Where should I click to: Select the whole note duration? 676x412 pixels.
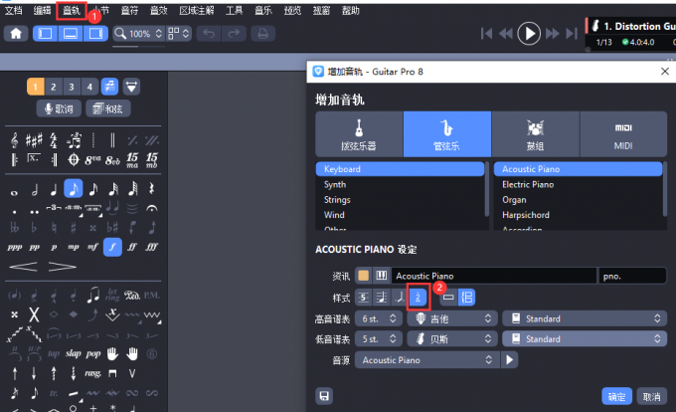[14, 188]
